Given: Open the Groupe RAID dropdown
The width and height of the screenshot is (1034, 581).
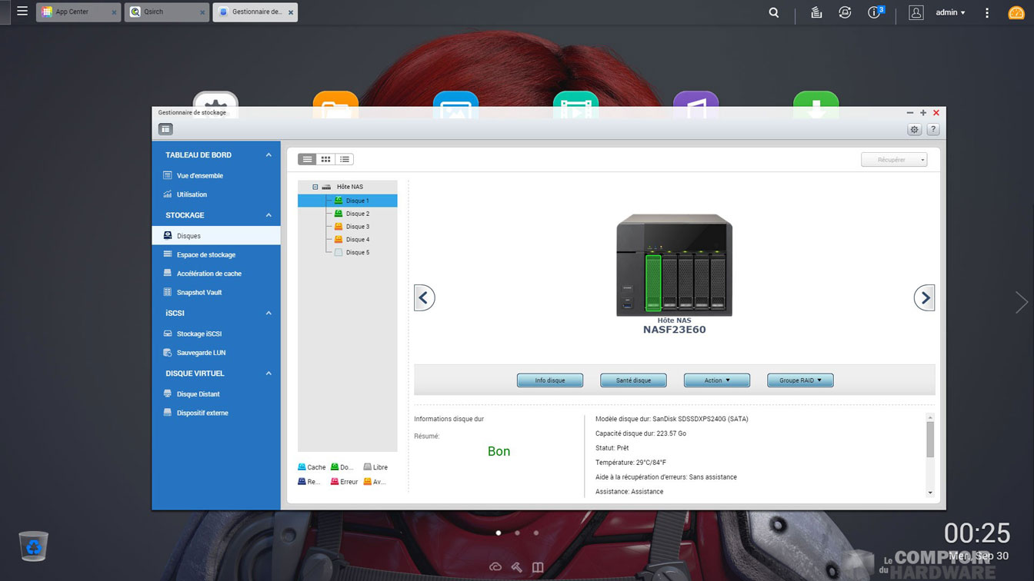Looking at the screenshot, I should (799, 380).
